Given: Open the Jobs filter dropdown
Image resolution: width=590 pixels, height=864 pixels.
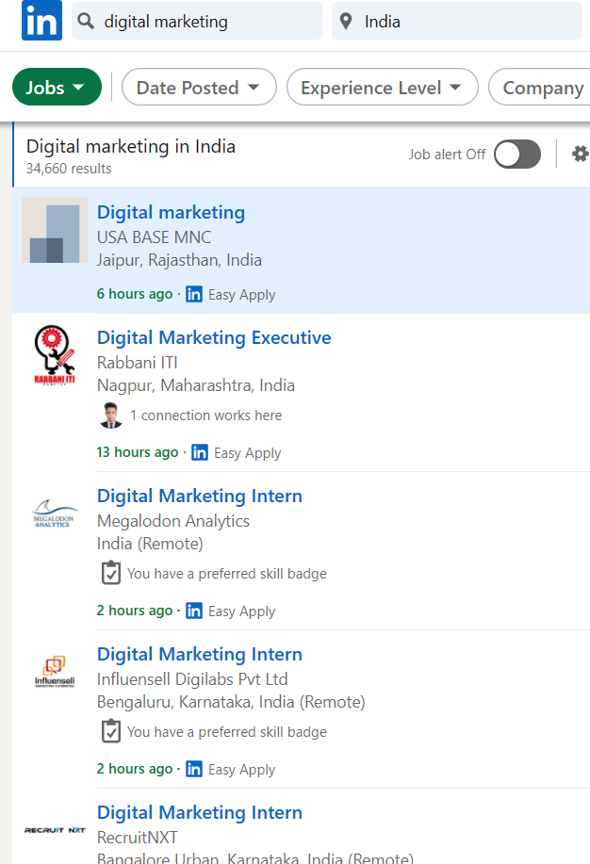Looking at the screenshot, I should tap(57, 88).
